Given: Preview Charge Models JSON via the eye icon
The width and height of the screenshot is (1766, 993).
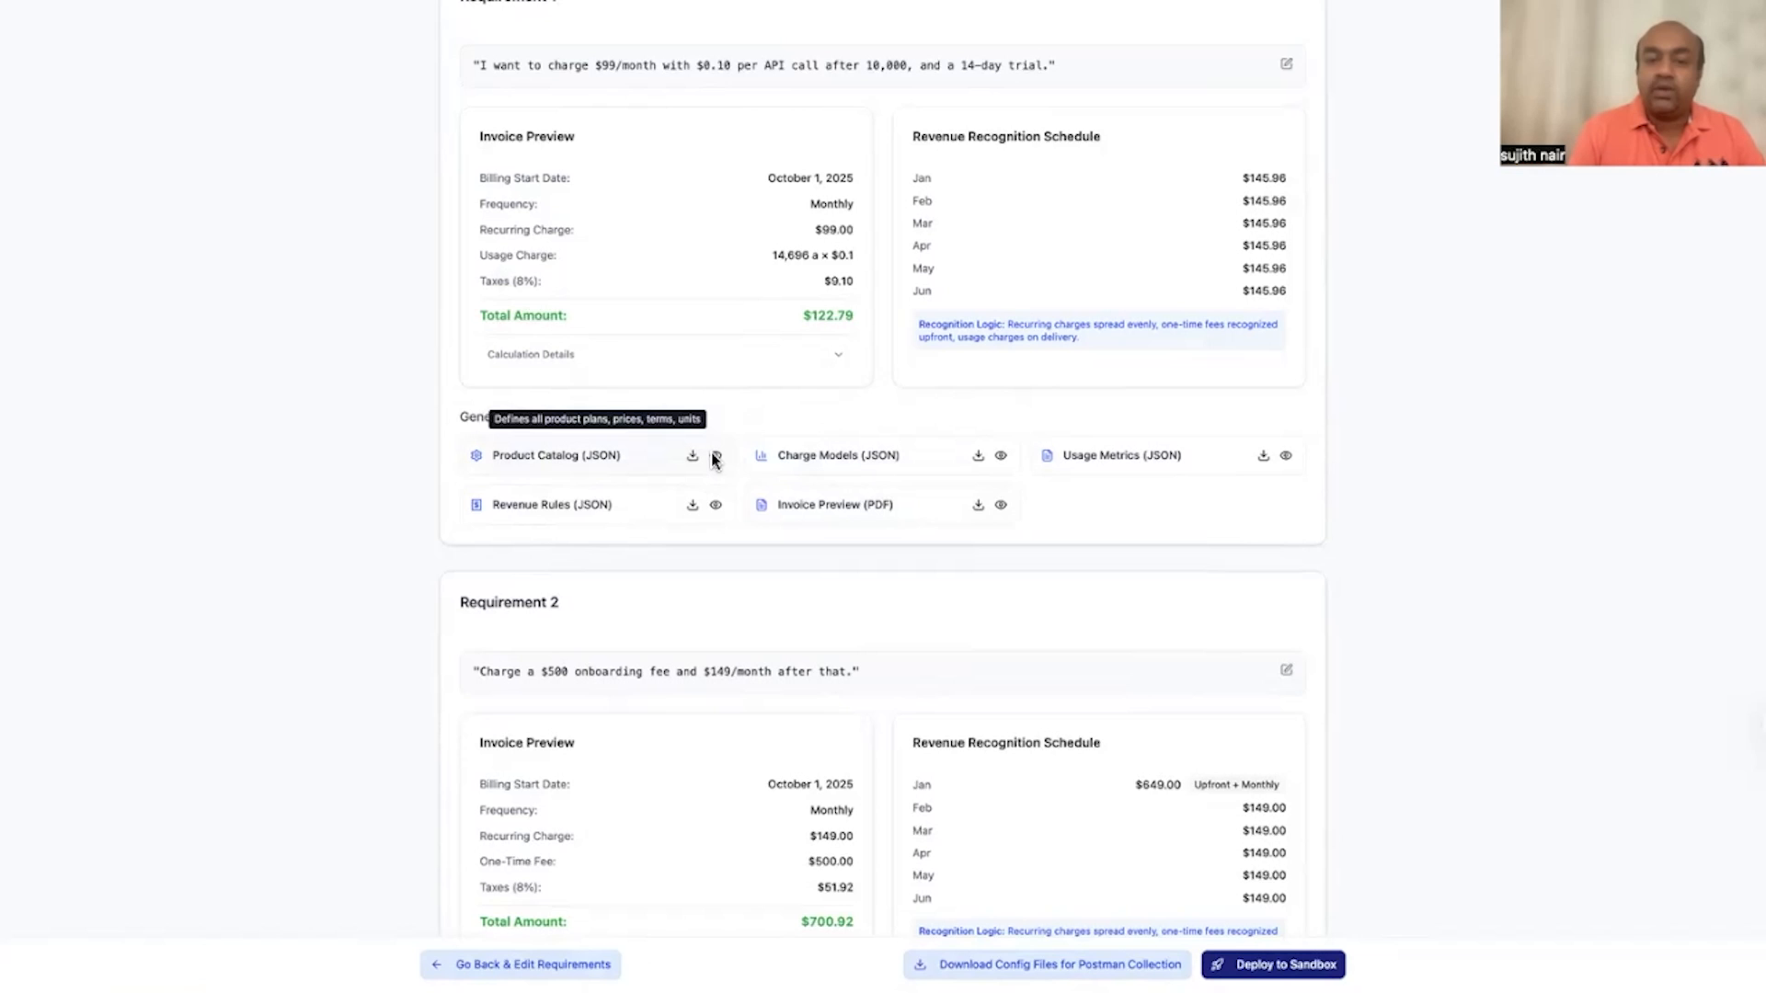Looking at the screenshot, I should pyautogui.click(x=1001, y=456).
